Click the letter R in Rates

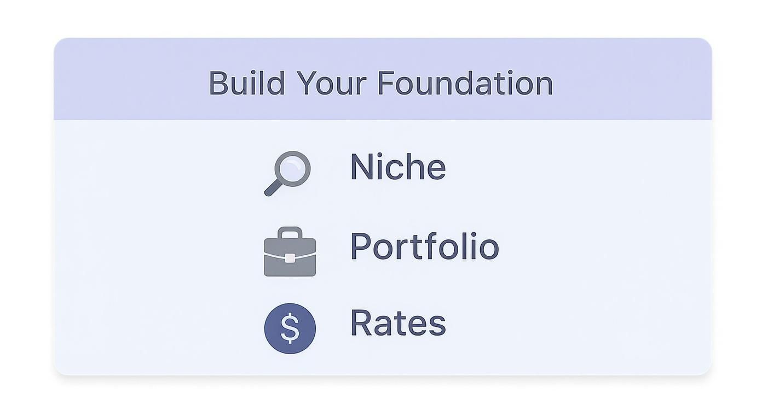tap(361, 323)
